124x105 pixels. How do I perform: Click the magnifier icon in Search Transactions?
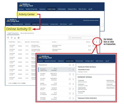click(70, 38)
